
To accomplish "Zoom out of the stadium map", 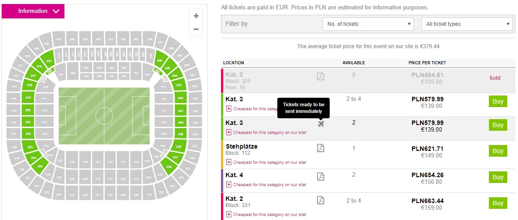I will coord(196,29).
